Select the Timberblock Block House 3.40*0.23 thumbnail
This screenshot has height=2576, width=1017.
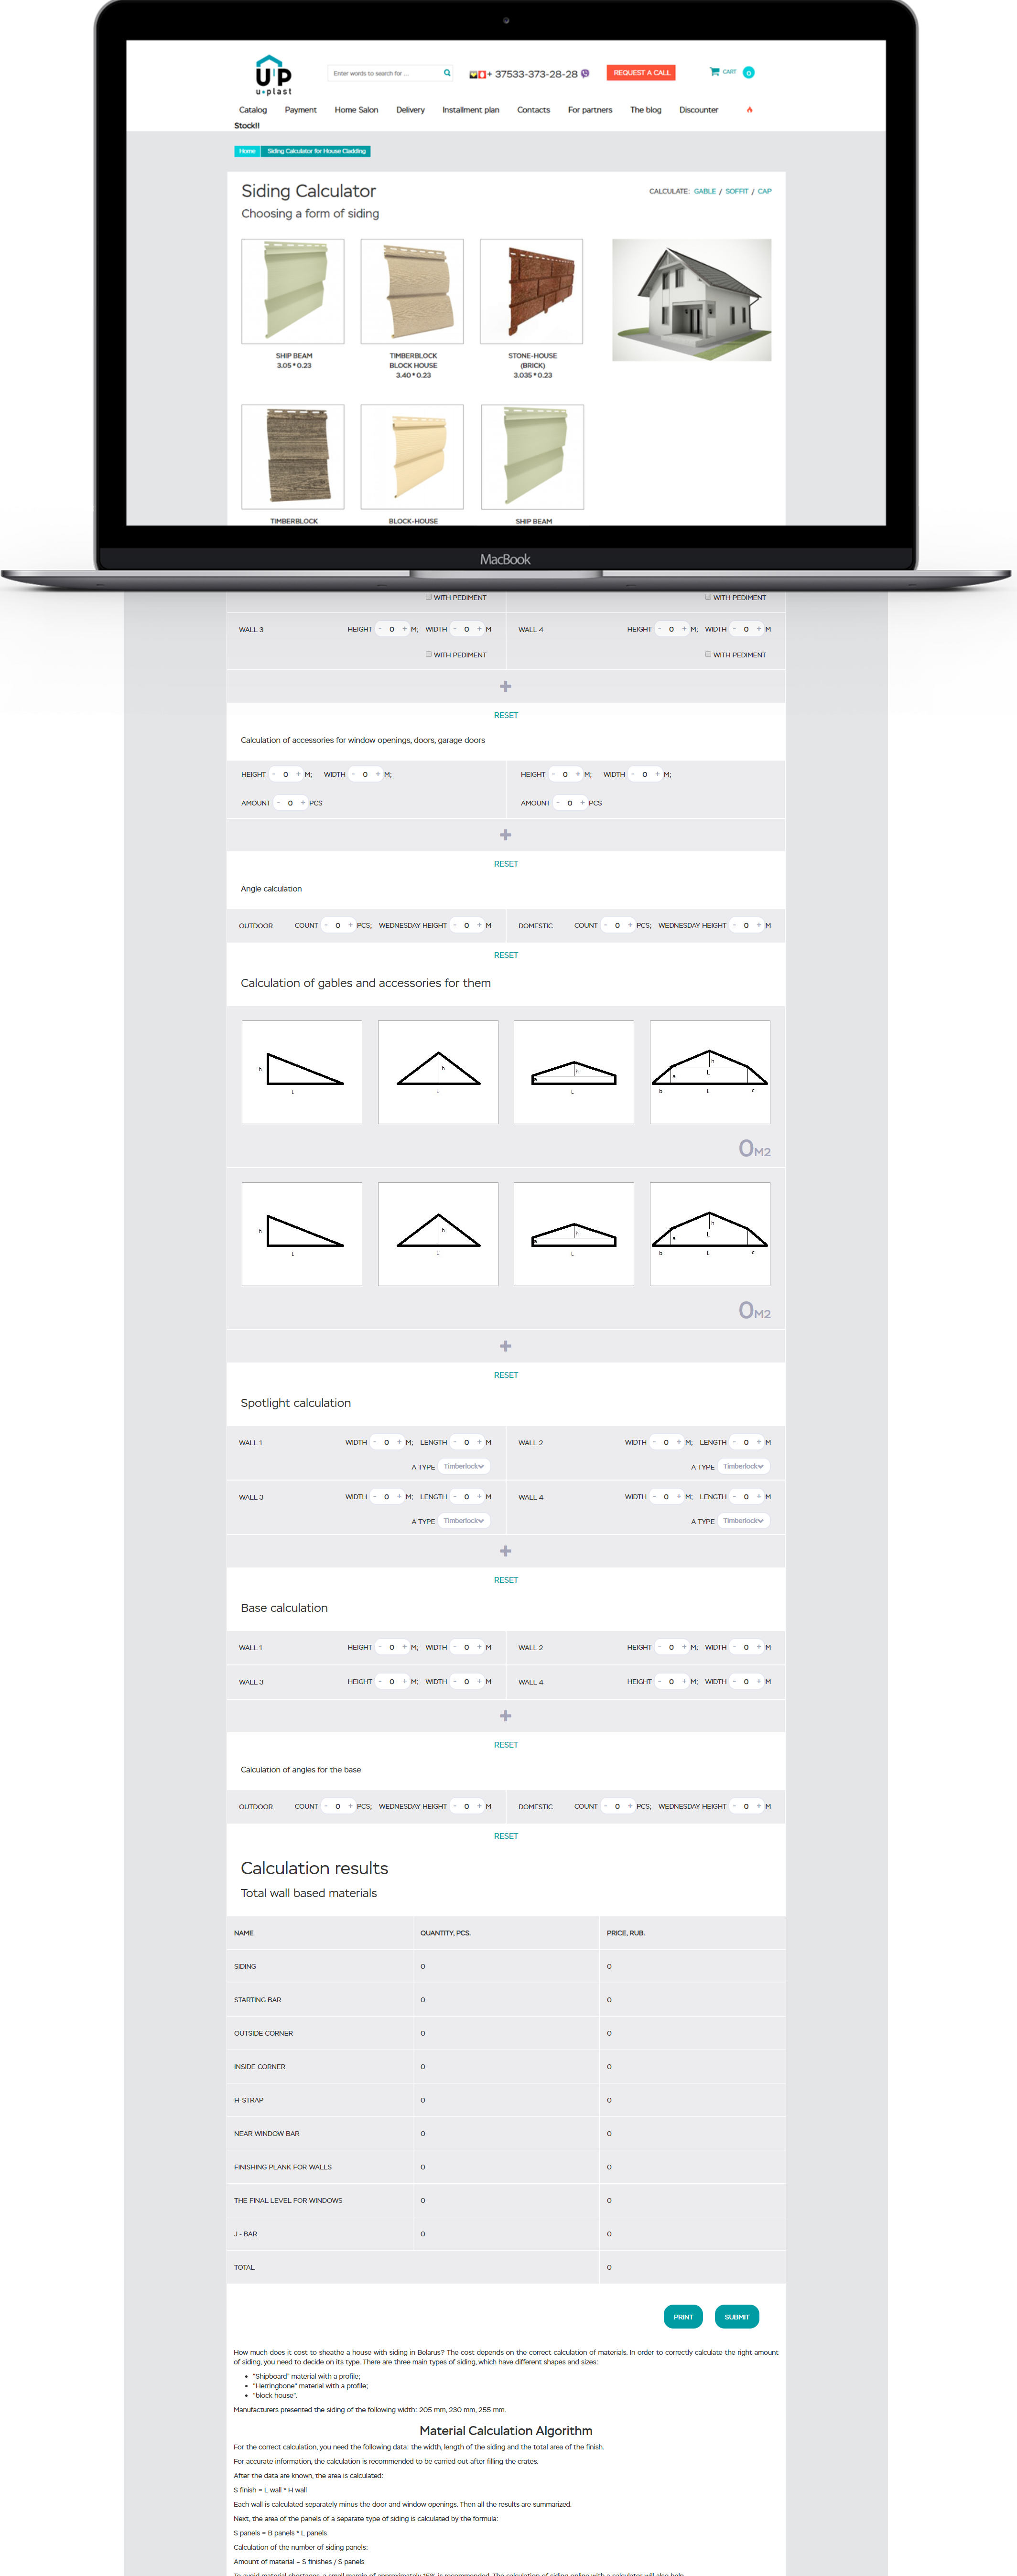(x=412, y=291)
